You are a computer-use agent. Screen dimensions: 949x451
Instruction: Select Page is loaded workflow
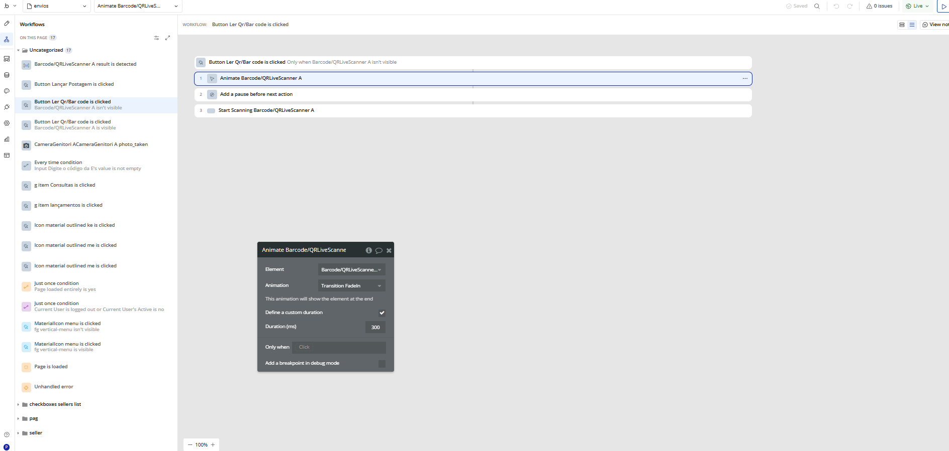96,367
